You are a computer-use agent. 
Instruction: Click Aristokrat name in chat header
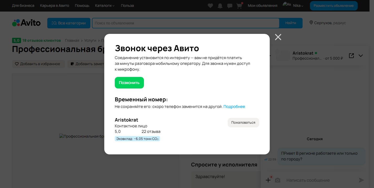(x=303, y=53)
